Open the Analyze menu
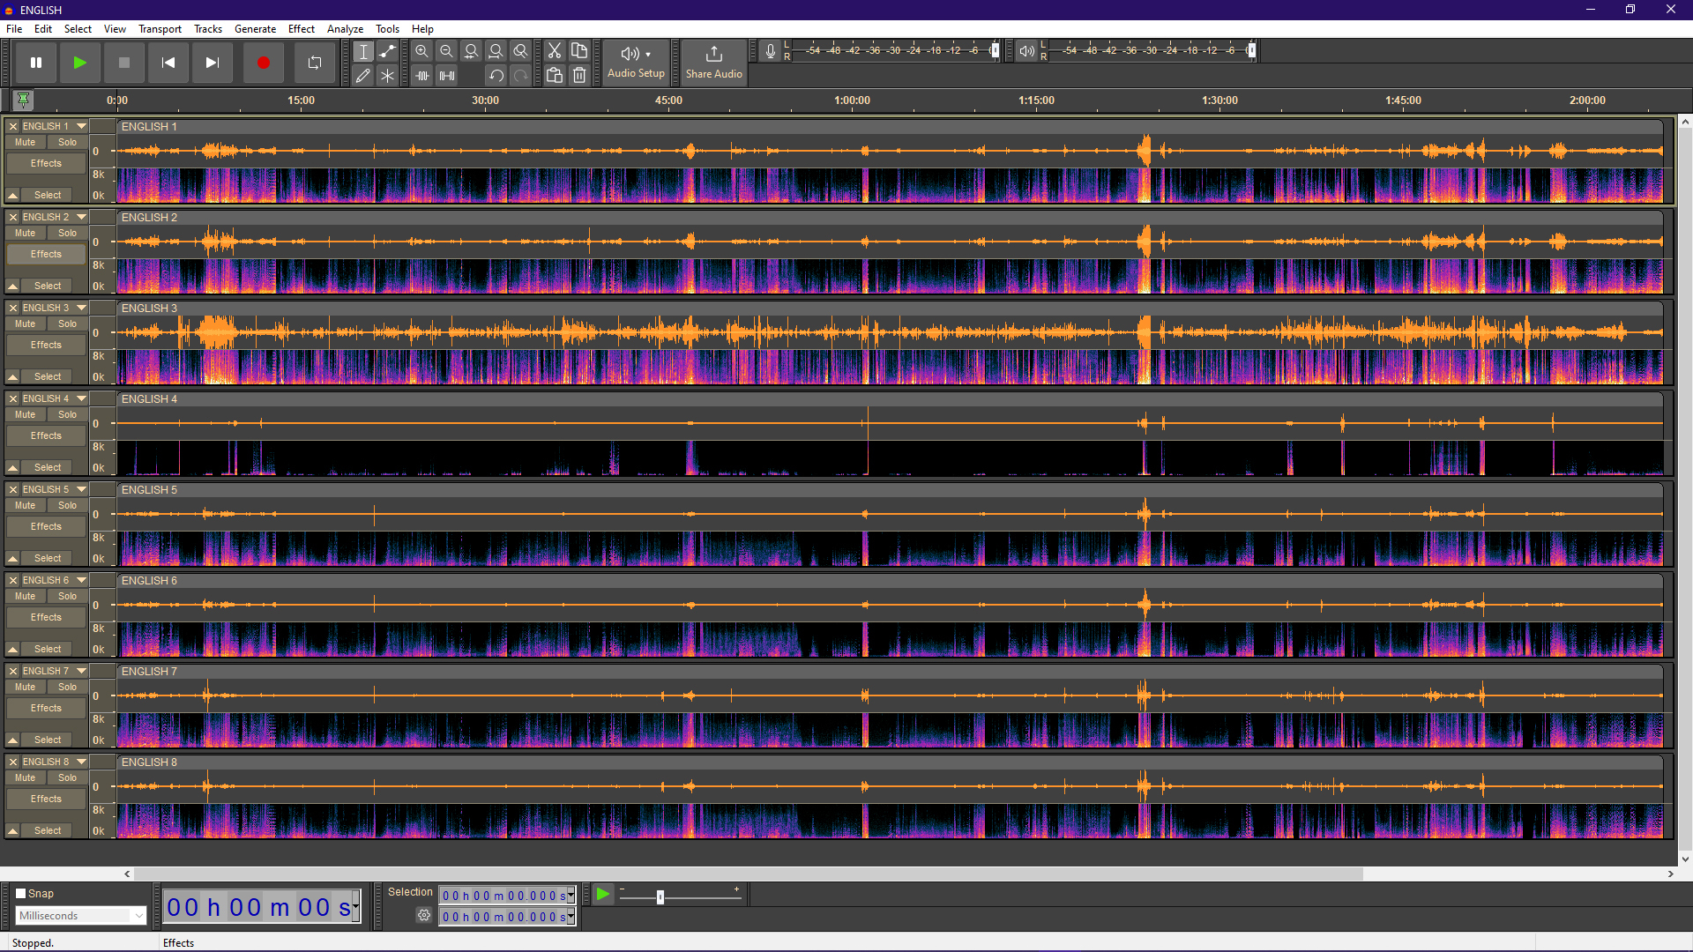The width and height of the screenshot is (1693, 952). coord(345,29)
